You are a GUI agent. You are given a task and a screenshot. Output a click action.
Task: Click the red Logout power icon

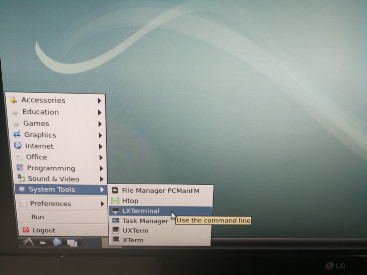(25, 230)
